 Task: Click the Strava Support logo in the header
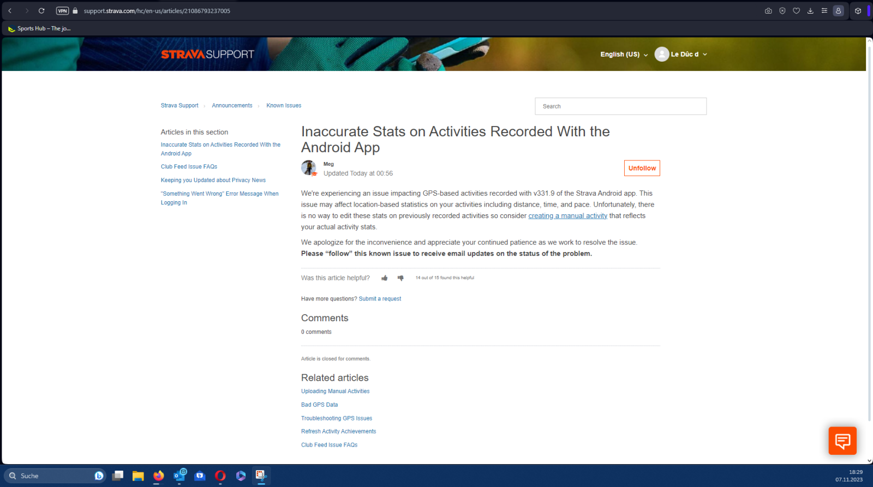click(x=207, y=54)
